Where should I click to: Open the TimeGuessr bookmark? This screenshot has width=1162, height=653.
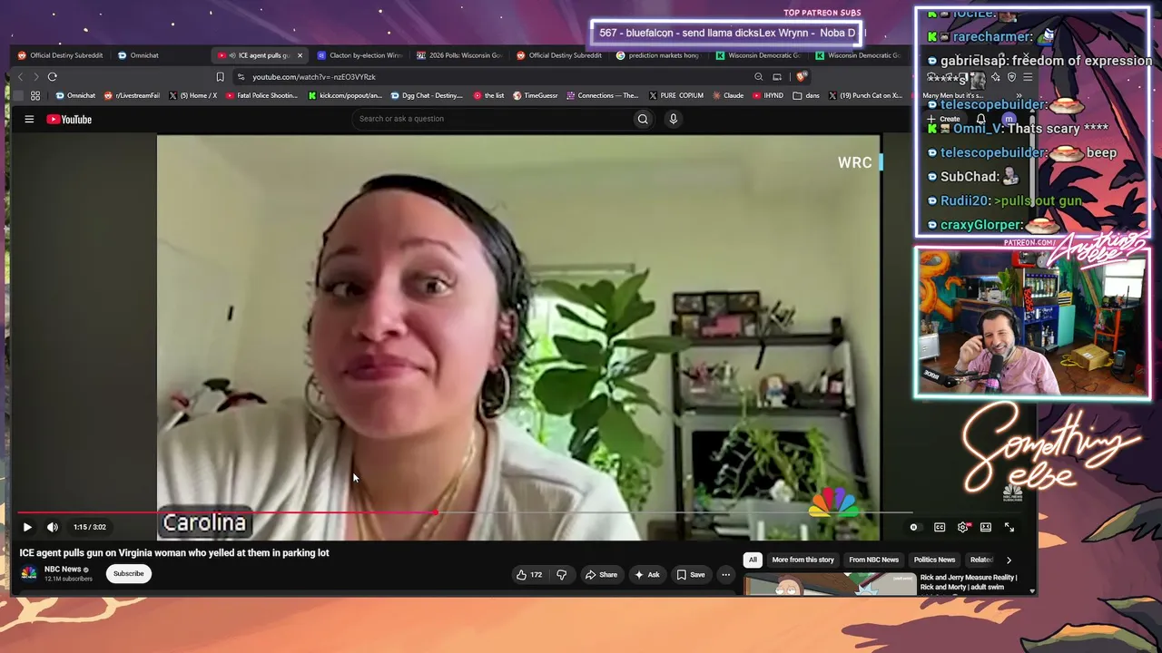tap(536, 95)
